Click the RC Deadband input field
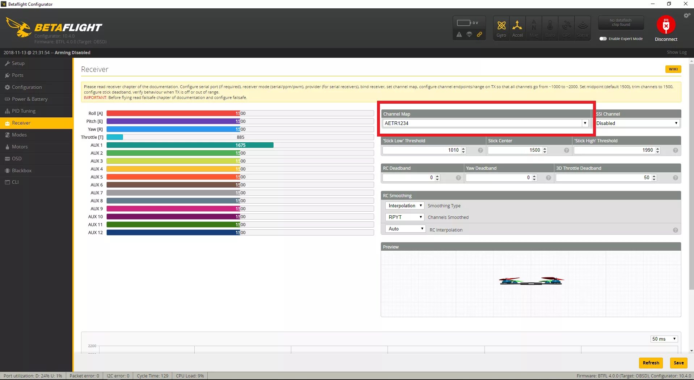This screenshot has height=380, width=694. (411, 178)
